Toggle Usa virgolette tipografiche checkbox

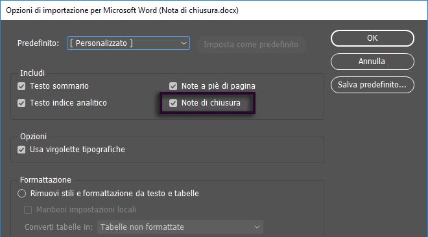click(21, 150)
